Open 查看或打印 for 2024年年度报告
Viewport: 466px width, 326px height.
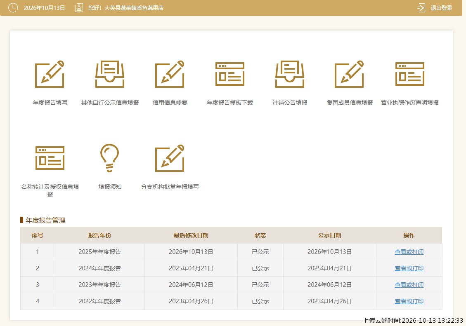pos(409,268)
